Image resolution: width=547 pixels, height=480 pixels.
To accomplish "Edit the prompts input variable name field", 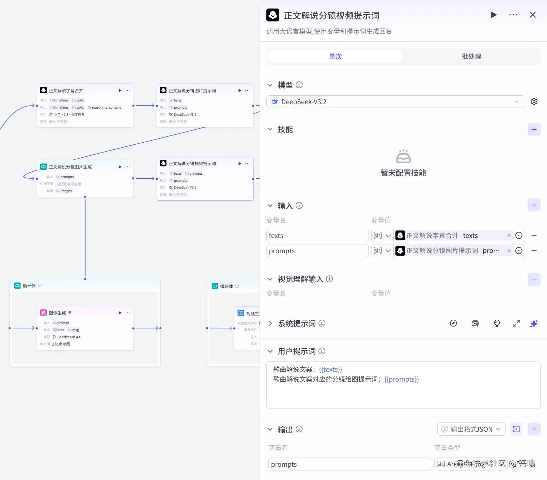I will [317, 251].
